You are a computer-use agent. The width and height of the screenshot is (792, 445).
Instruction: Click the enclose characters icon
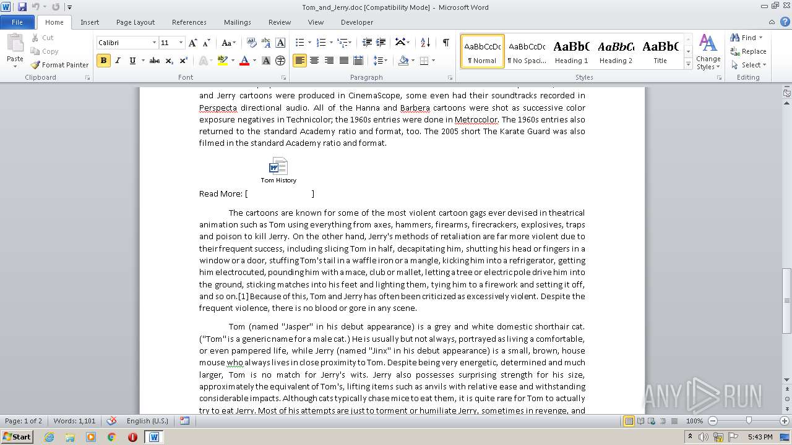coord(280,61)
